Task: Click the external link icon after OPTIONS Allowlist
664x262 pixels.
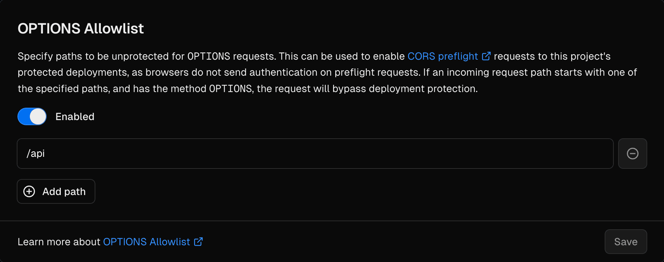Action: pos(198,242)
